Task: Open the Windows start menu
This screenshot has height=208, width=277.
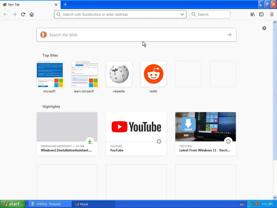Action: [x=13, y=204]
